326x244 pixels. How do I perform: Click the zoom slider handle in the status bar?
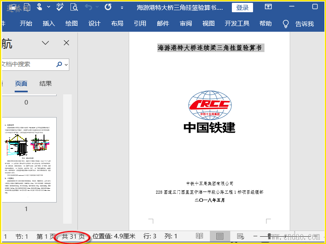269,236
